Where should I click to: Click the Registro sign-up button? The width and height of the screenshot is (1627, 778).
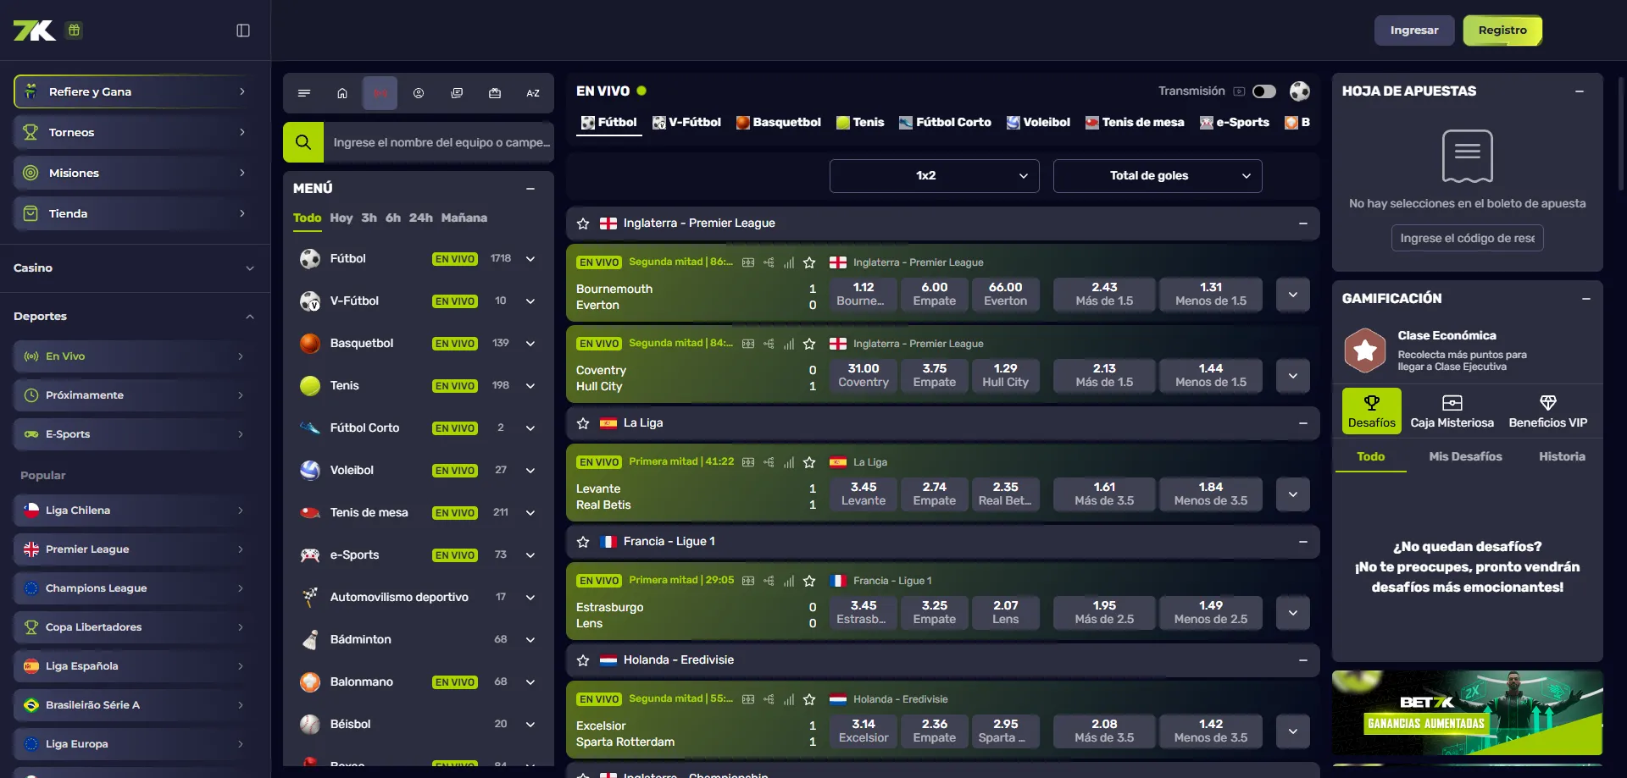[1502, 30]
